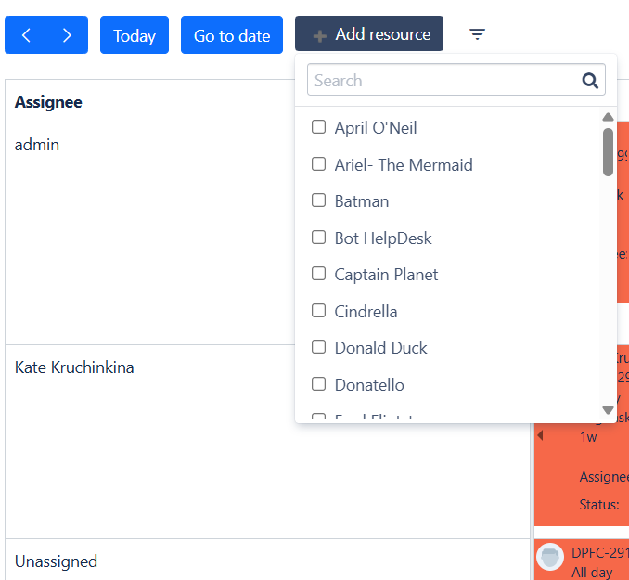629x580 pixels.
Task: Open the Add resource dropdown
Action: pos(369,34)
